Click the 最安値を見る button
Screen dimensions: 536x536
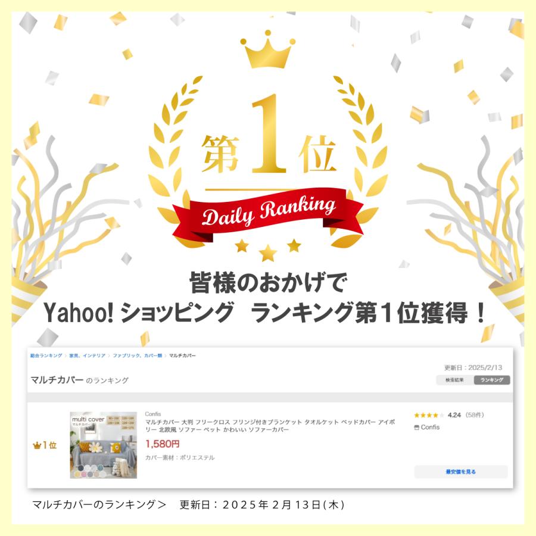coord(461,472)
